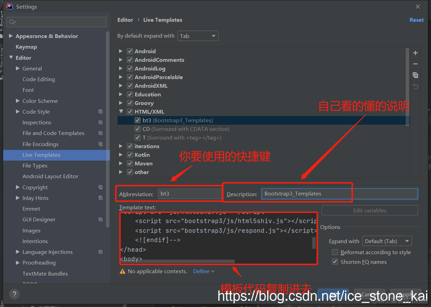
Task: Open the Define contexts dropdown link
Action: point(204,271)
